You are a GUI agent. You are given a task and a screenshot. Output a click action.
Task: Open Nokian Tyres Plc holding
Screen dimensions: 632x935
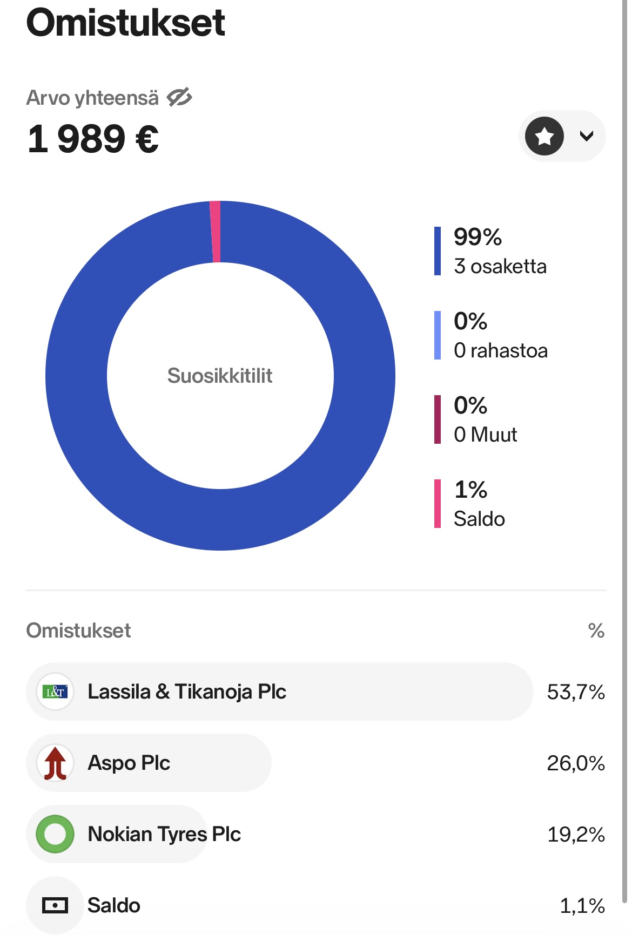pyautogui.click(x=164, y=834)
